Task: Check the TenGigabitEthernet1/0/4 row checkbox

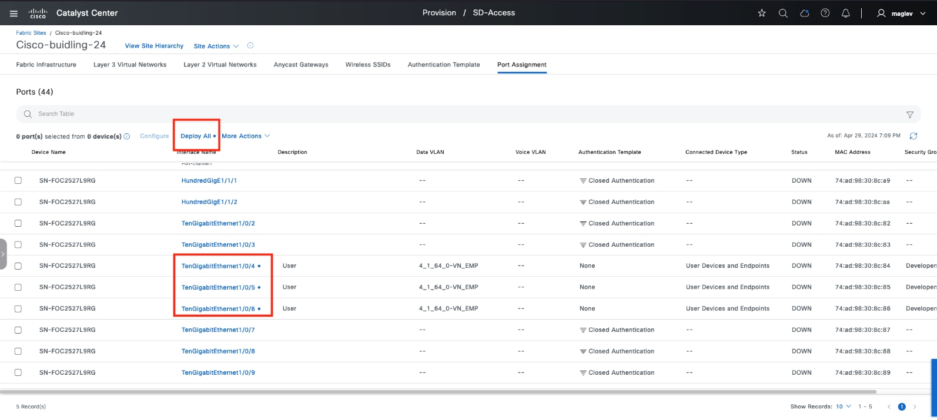Action: (18, 266)
